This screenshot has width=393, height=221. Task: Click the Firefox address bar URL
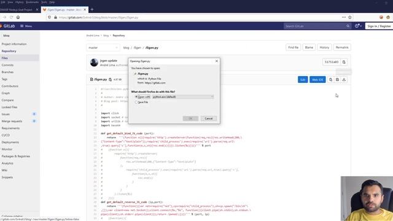(98, 18)
